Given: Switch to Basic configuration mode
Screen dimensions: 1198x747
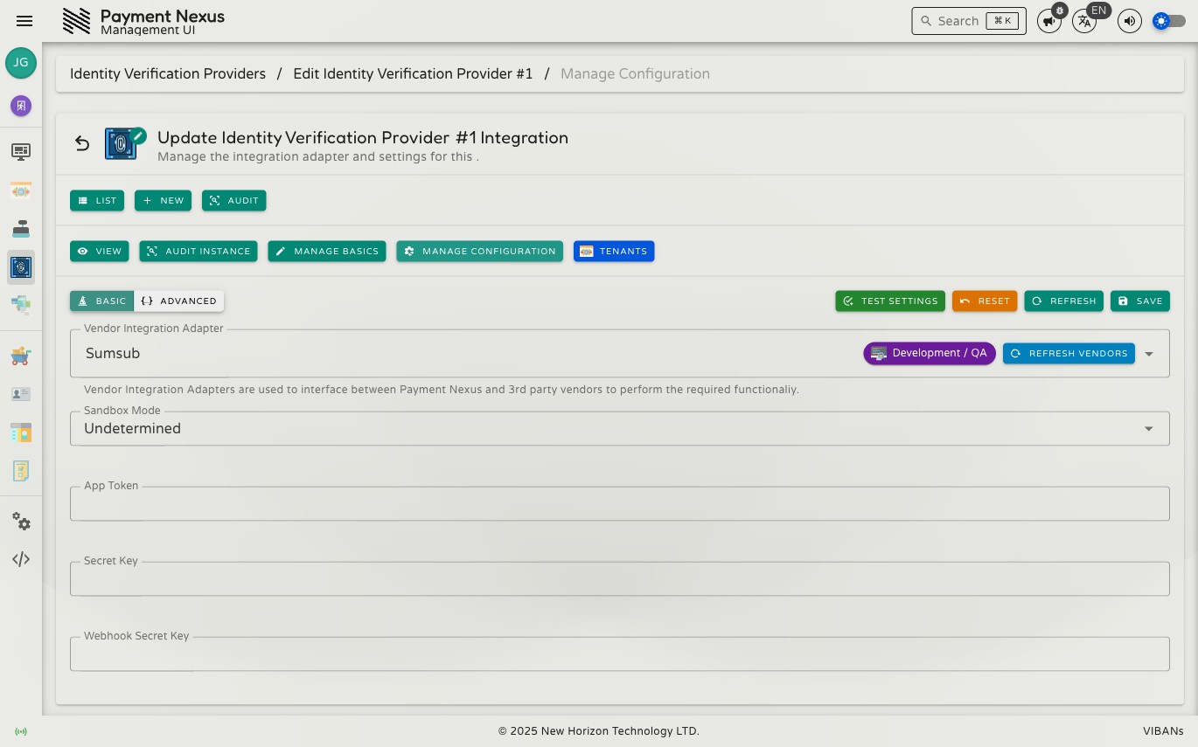Looking at the screenshot, I should (x=101, y=301).
